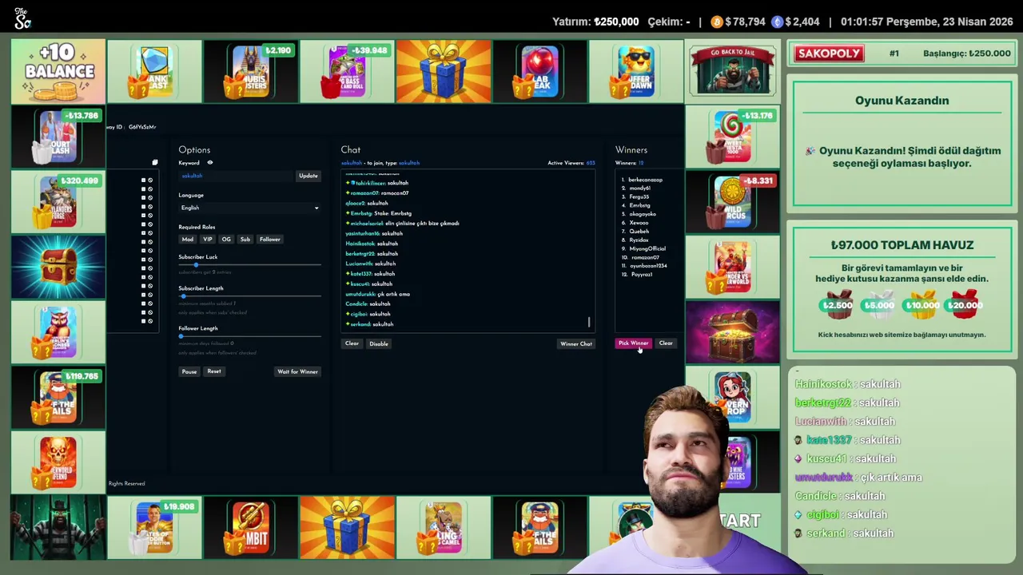Select the Wild Circus tile marked -₺8.331
Viewport: 1023px width, 575px height.
[x=732, y=201]
